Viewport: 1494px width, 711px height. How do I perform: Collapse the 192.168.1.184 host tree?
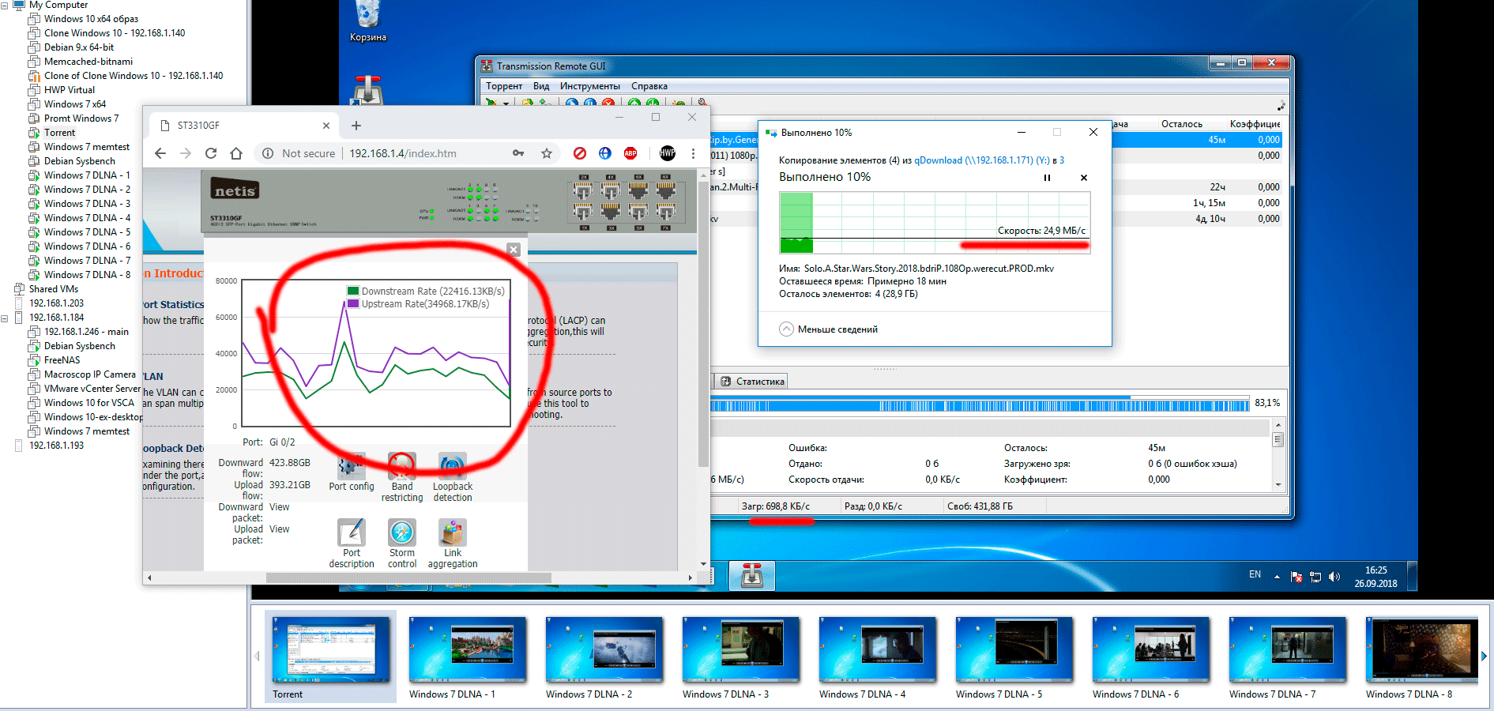pos(5,318)
